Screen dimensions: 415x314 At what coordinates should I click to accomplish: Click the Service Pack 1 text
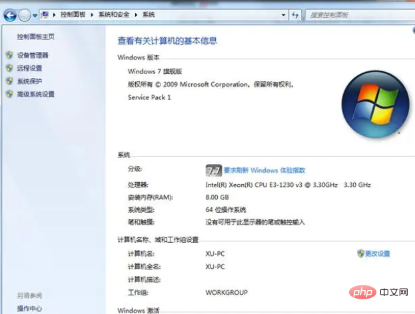pos(149,97)
